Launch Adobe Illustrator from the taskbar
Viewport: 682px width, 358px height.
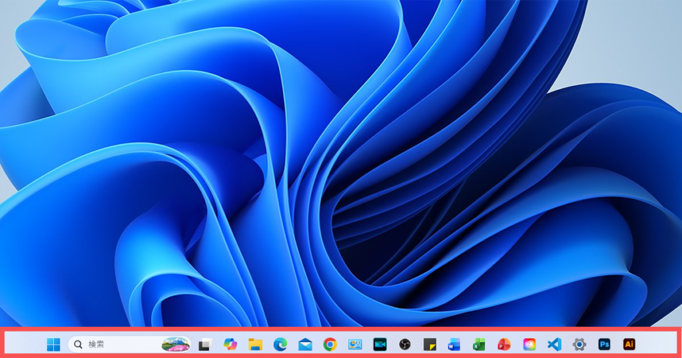(629, 344)
